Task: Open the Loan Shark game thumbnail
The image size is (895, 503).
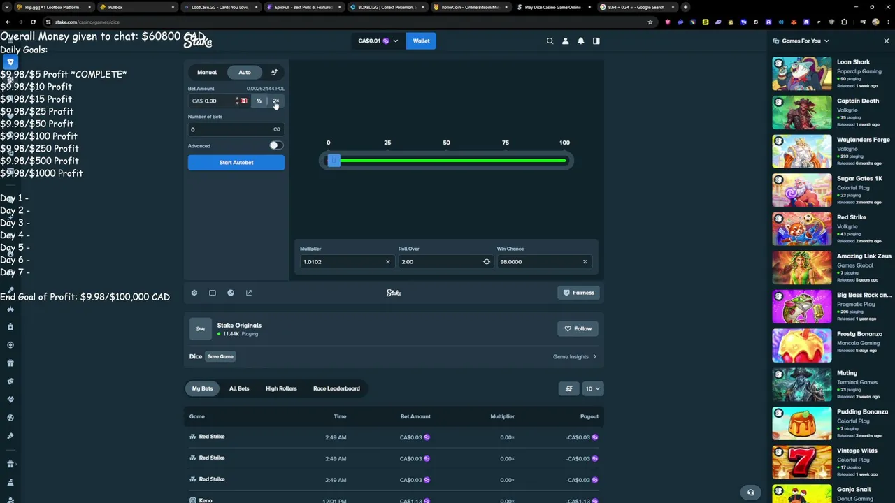Action: point(802,73)
